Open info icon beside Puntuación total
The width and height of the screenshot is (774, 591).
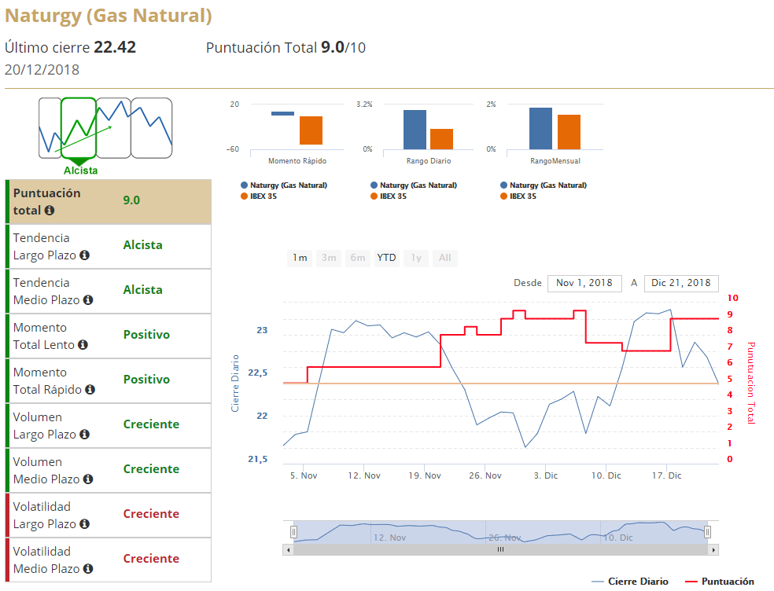point(50,210)
